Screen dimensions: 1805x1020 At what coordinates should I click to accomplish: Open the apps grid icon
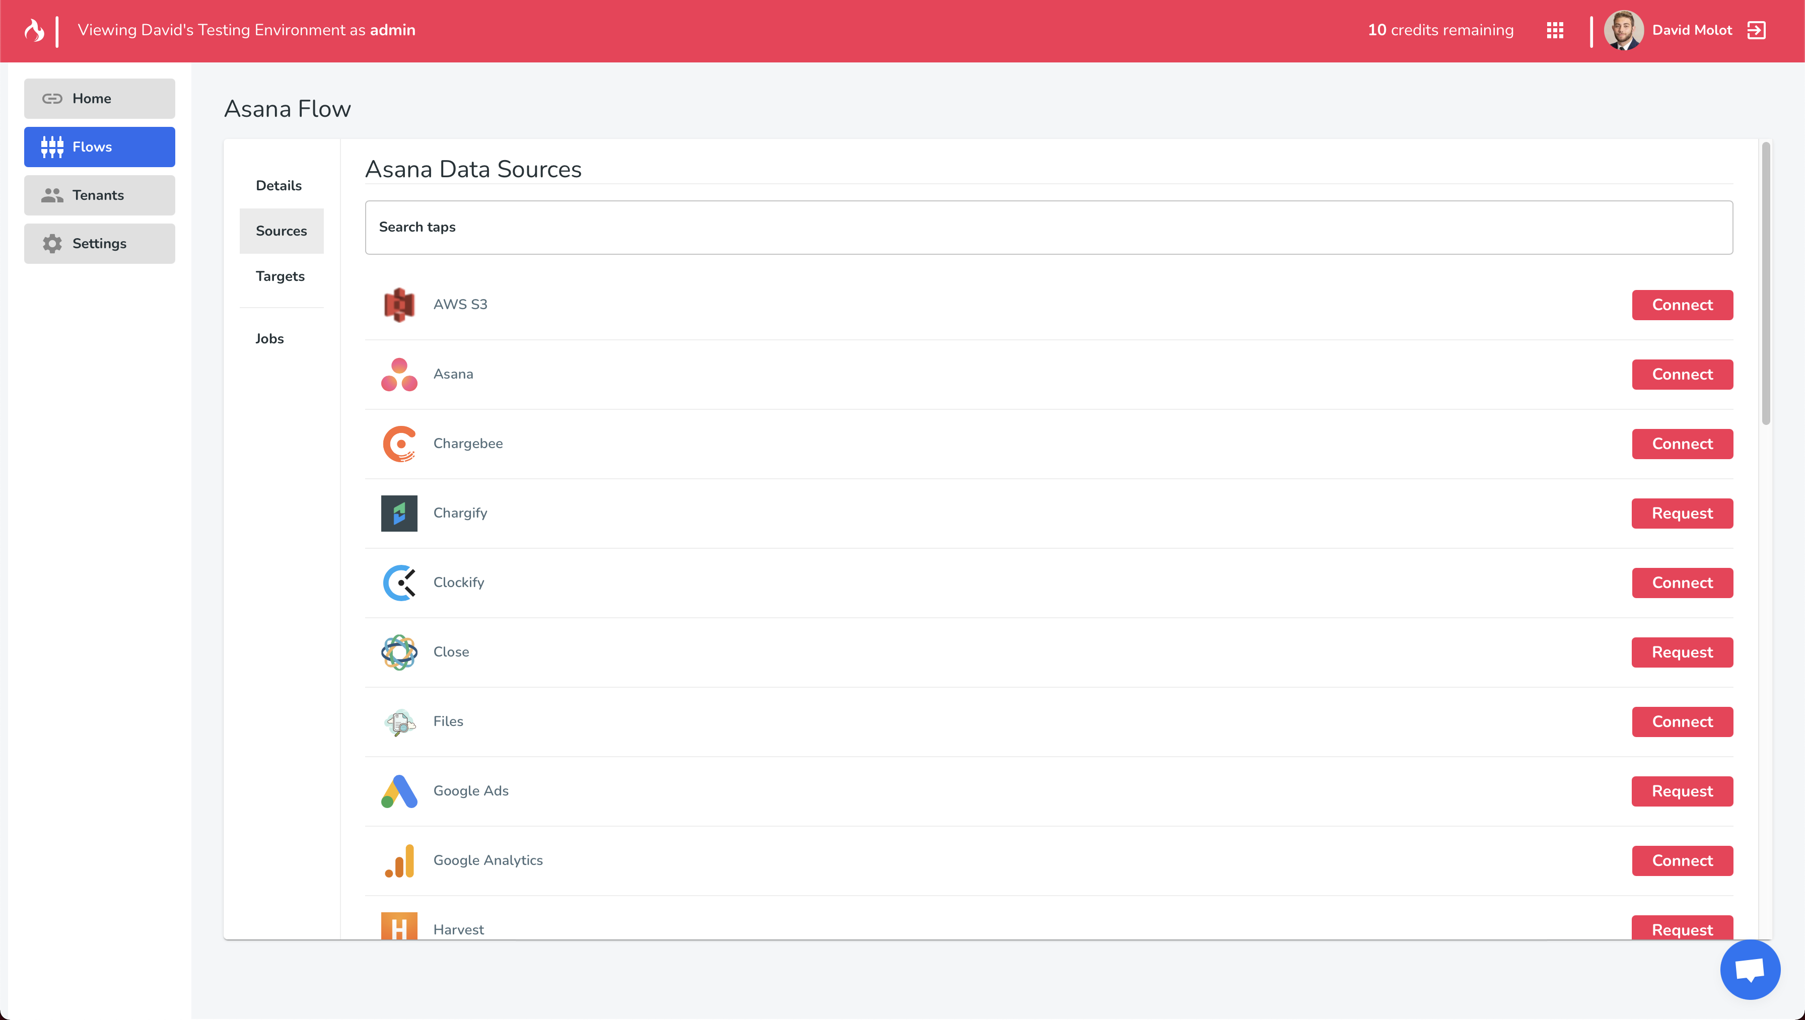tap(1555, 30)
